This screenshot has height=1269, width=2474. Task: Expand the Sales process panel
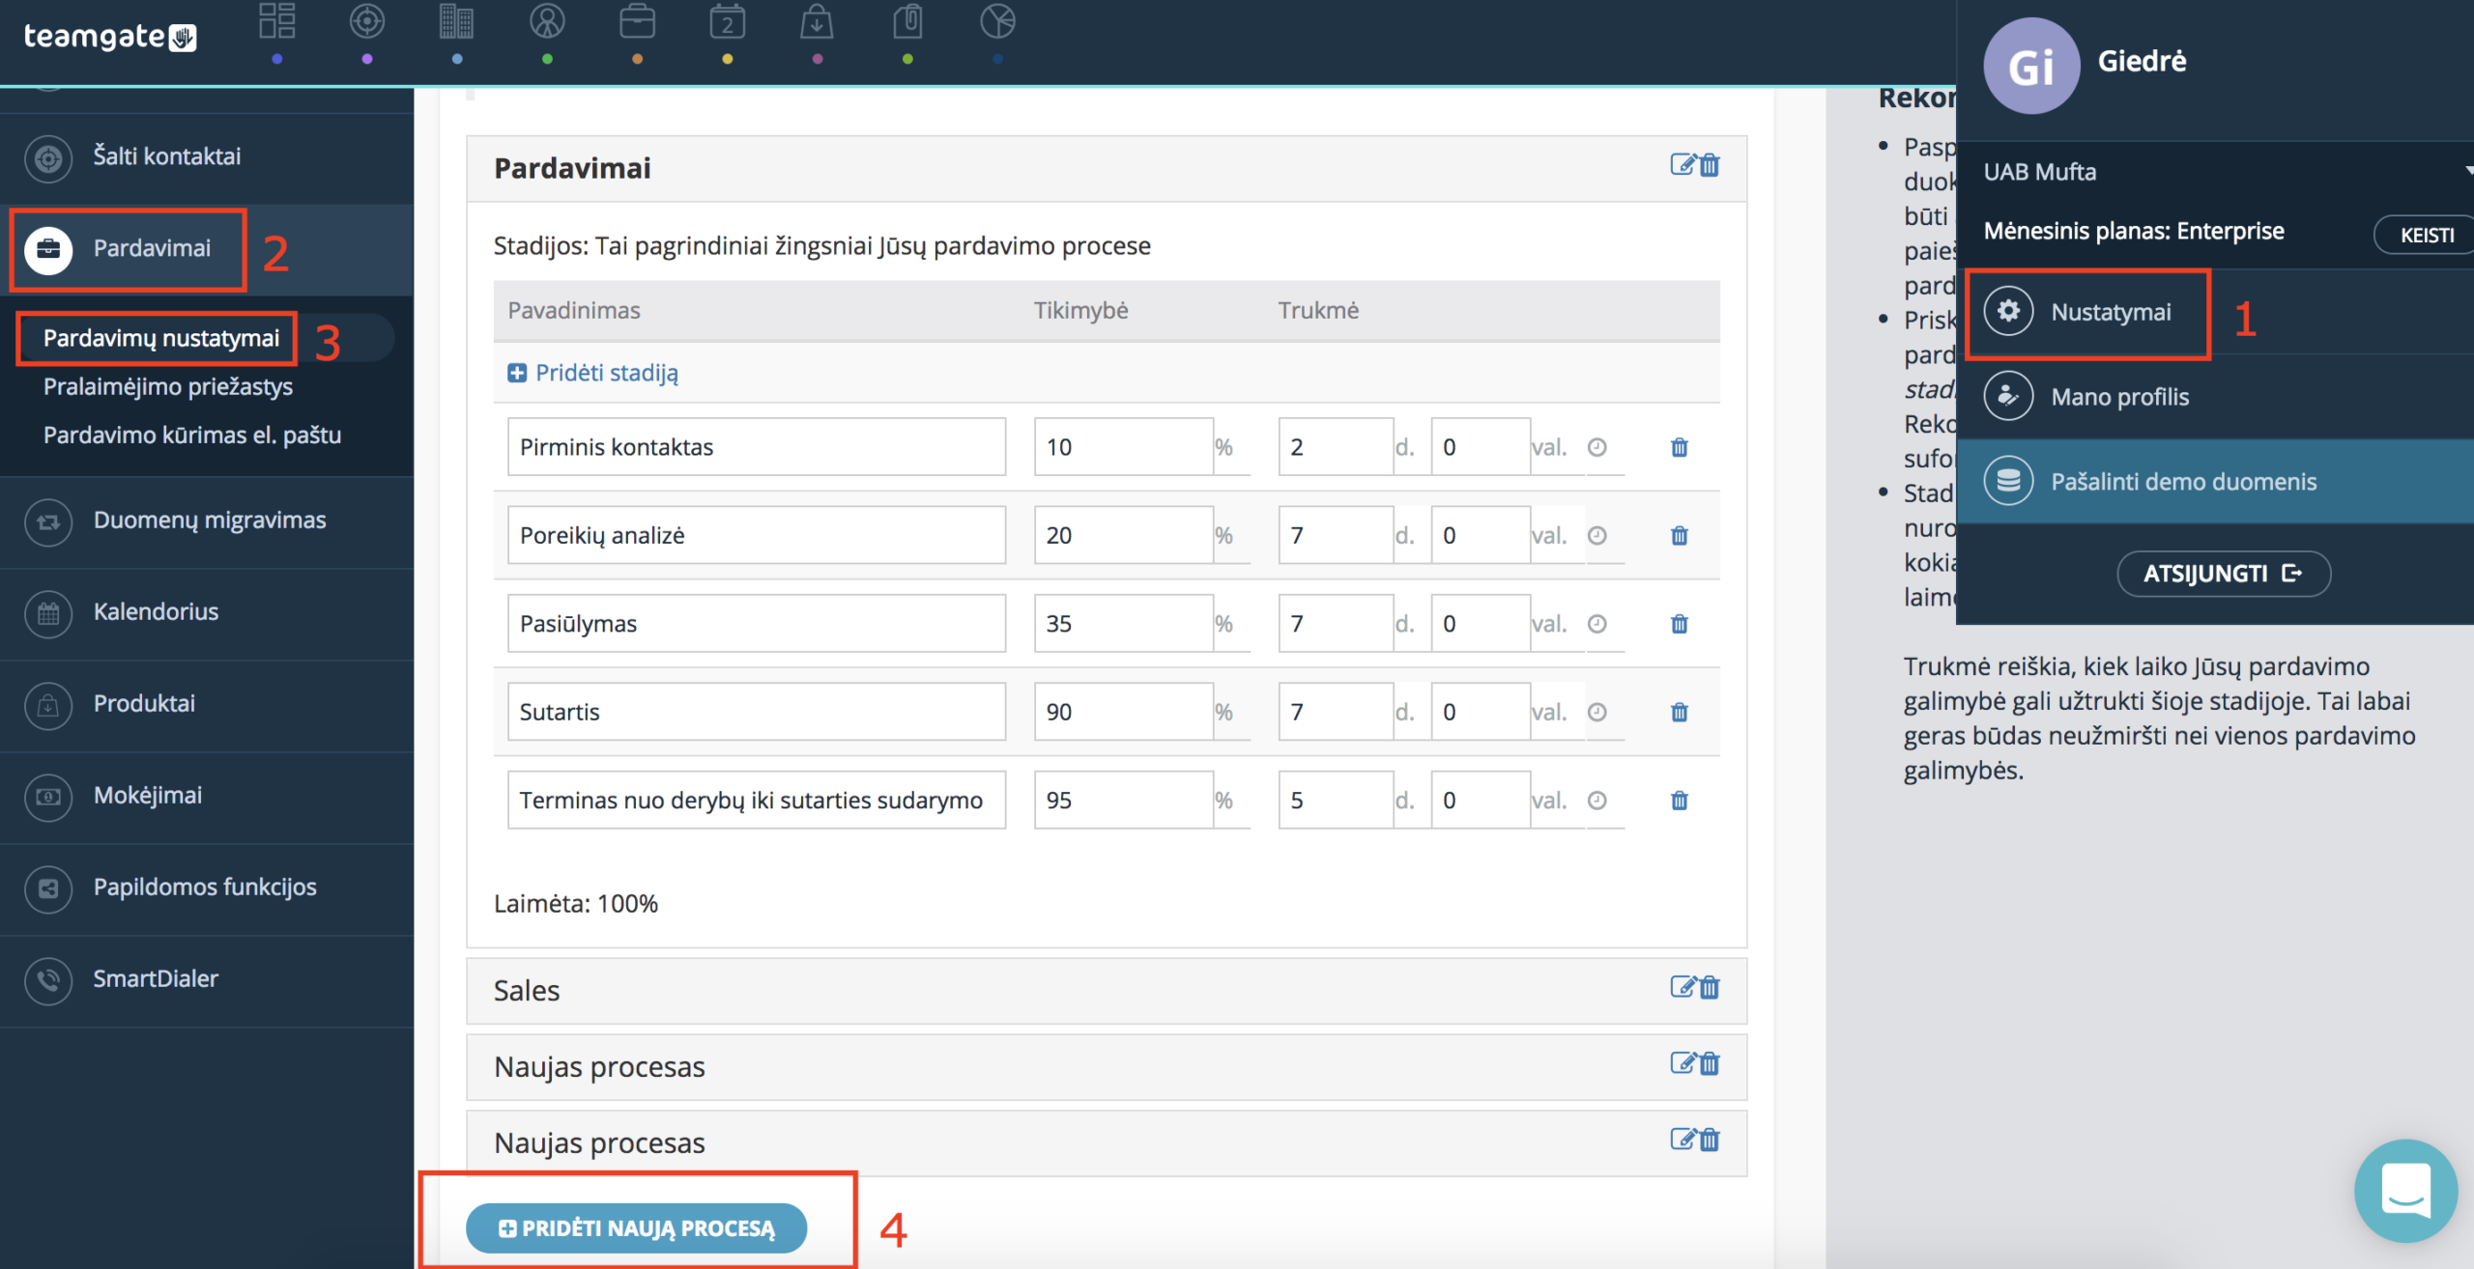coord(1107,991)
